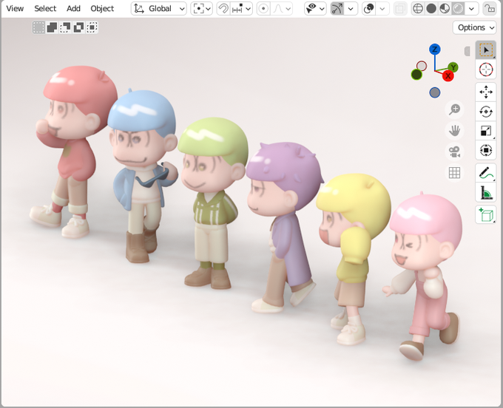Select the Move tool
503x408 pixels.
[486, 92]
